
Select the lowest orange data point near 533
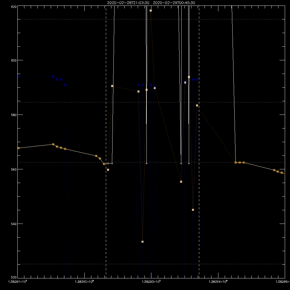click(x=142, y=242)
